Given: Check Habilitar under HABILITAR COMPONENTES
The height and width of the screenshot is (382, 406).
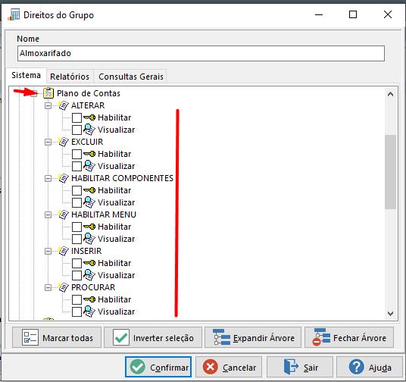Looking at the screenshot, I should [77, 190].
